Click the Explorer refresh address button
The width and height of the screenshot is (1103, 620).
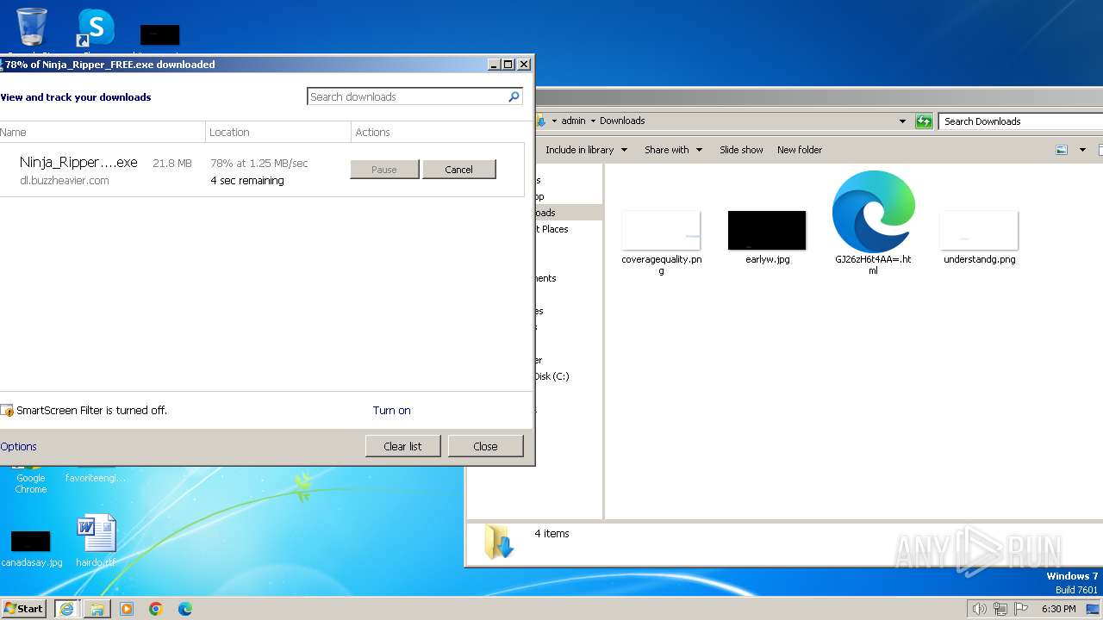pos(924,121)
